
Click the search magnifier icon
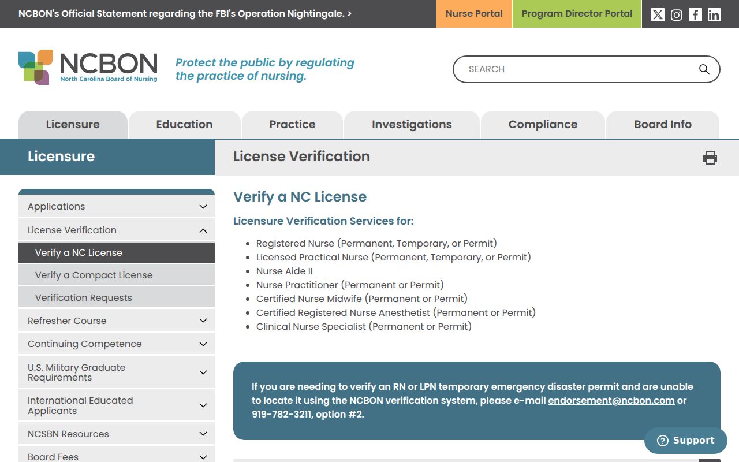click(x=704, y=69)
